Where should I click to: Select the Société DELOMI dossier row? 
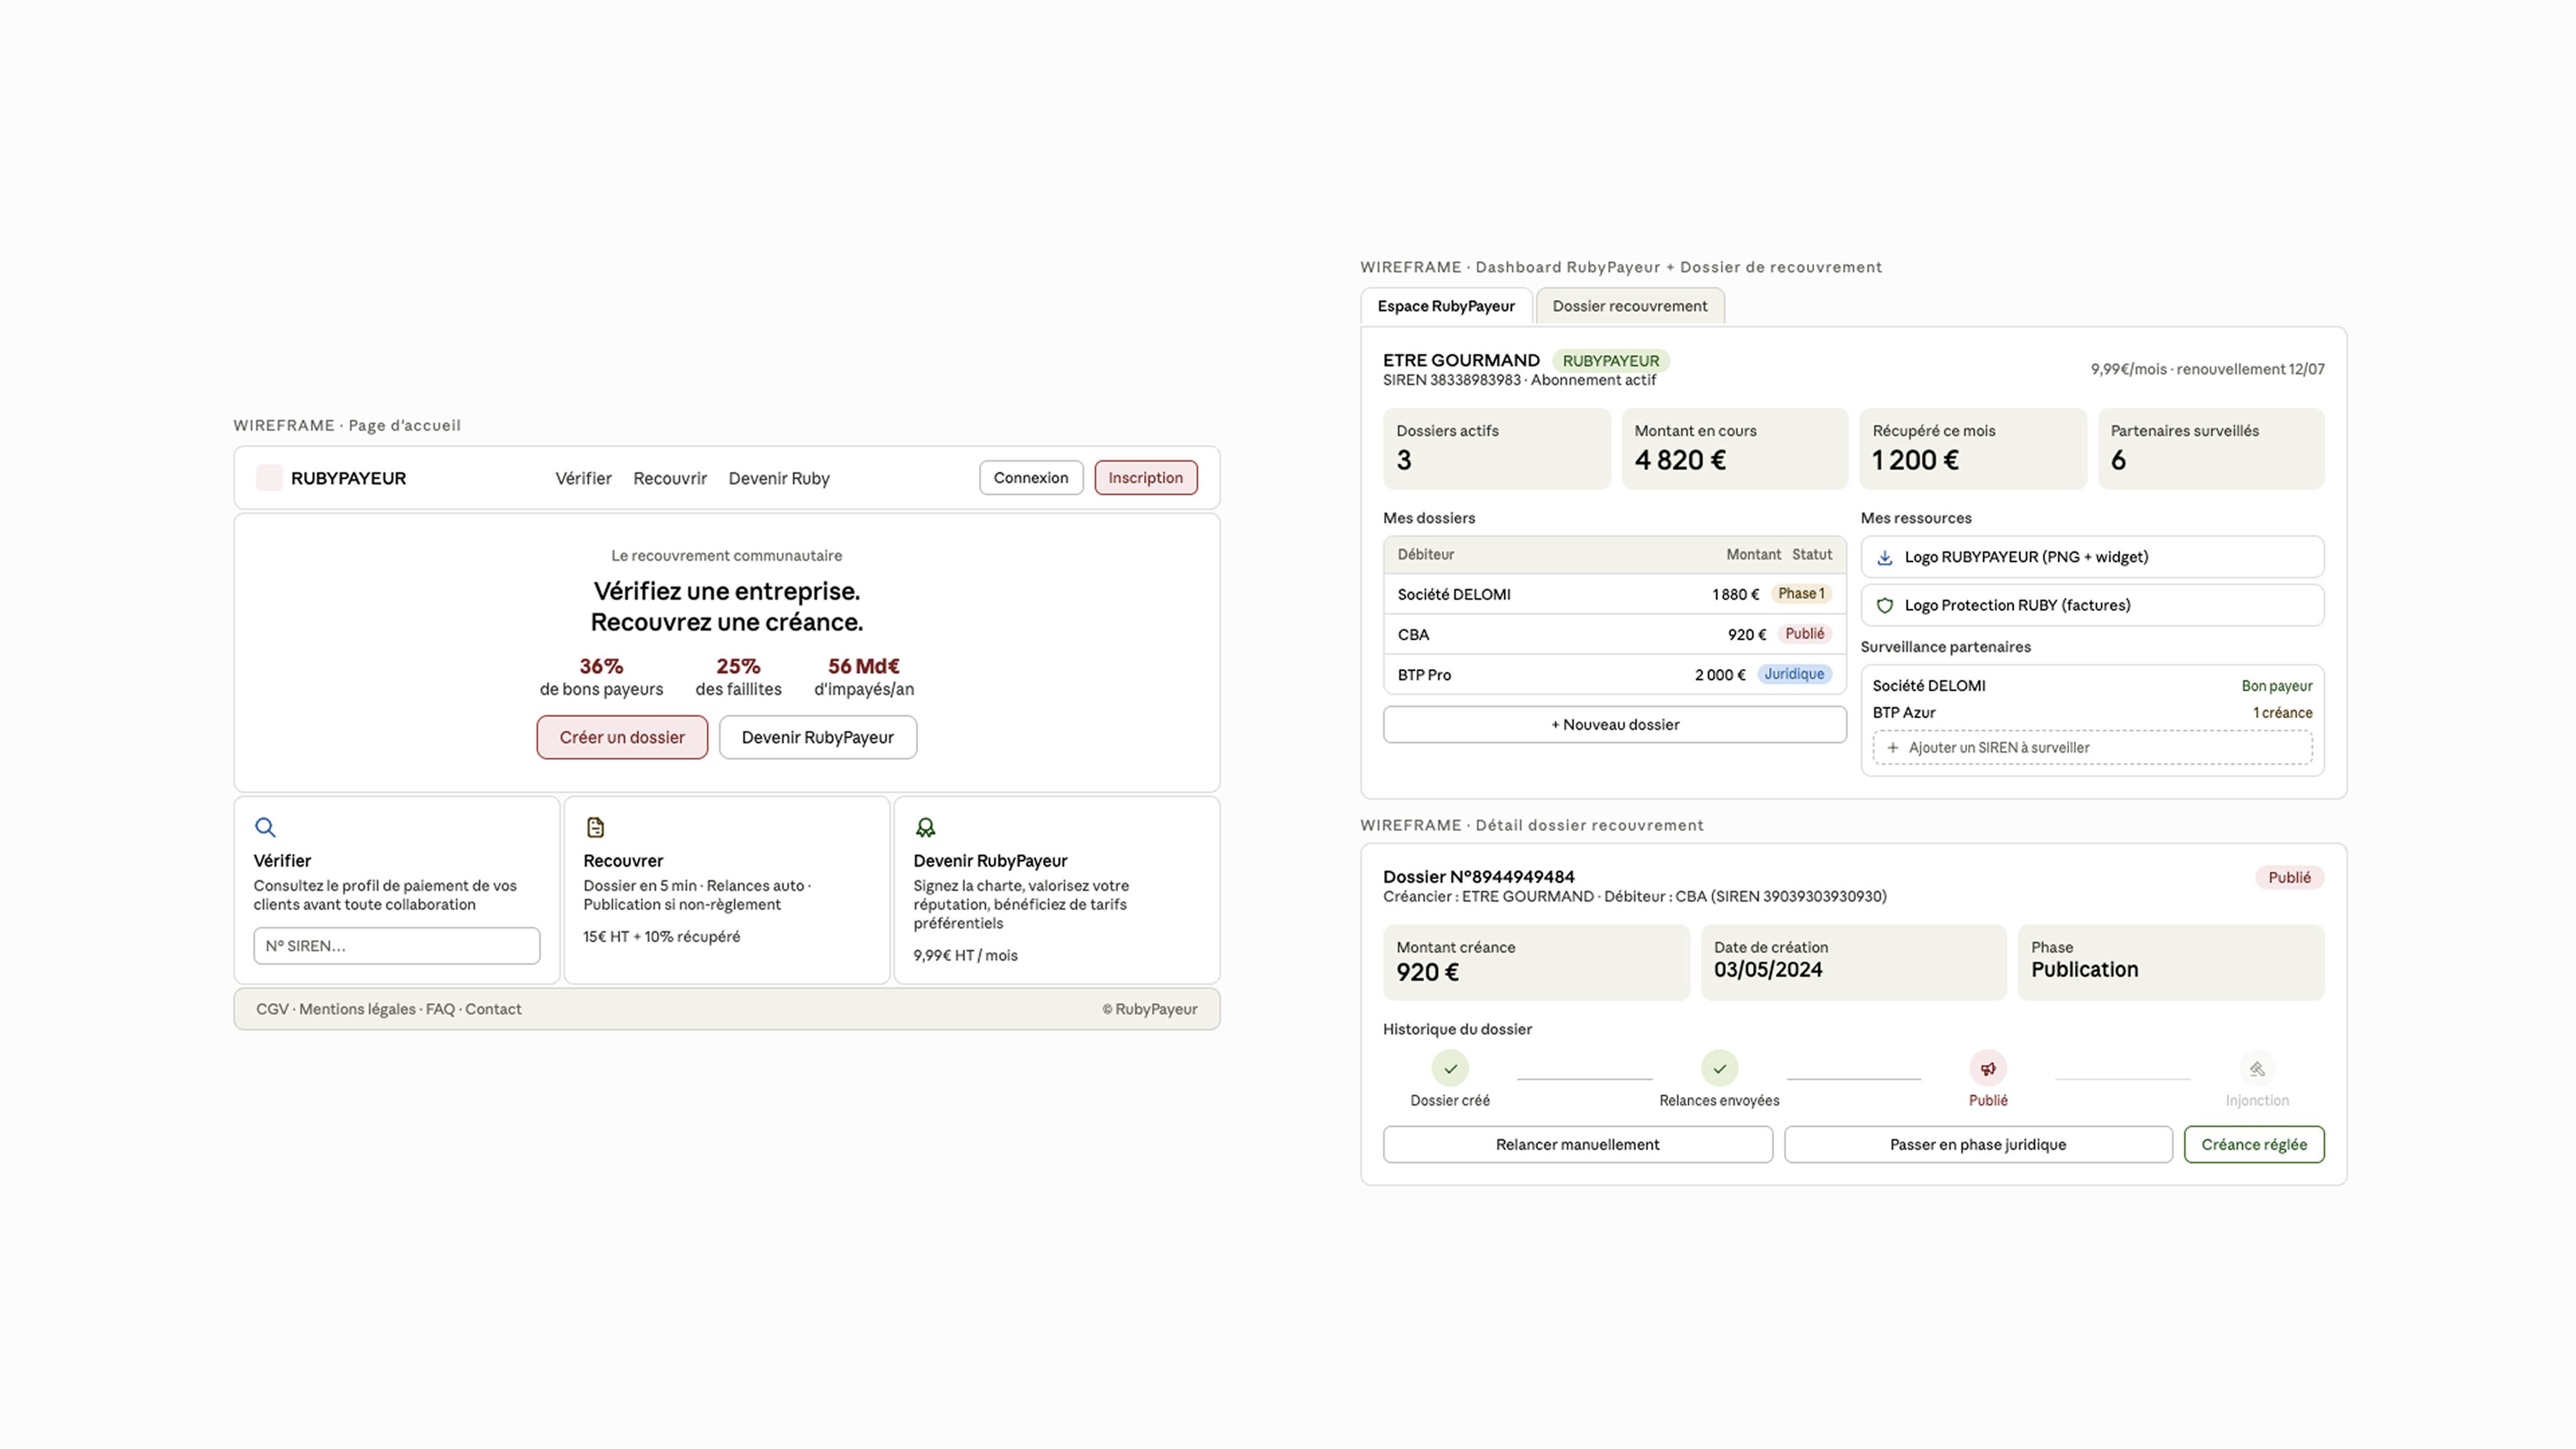click(x=1615, y=594)
